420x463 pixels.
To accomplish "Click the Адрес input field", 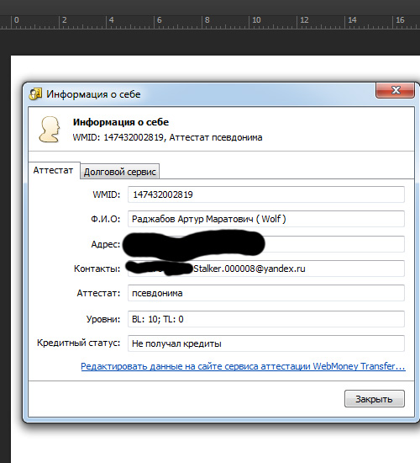I will [x=265, y=244].
